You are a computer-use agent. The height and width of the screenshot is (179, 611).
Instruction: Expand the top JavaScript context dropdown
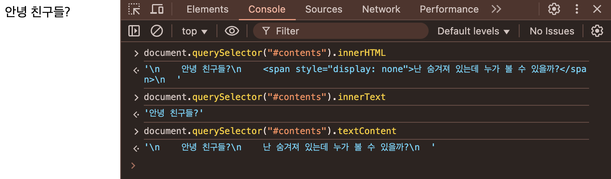click(194, 31)
